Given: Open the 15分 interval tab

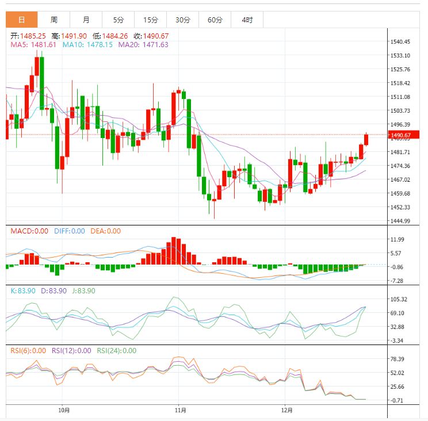Looking at the screenshot, I should (x=151, y=20).
